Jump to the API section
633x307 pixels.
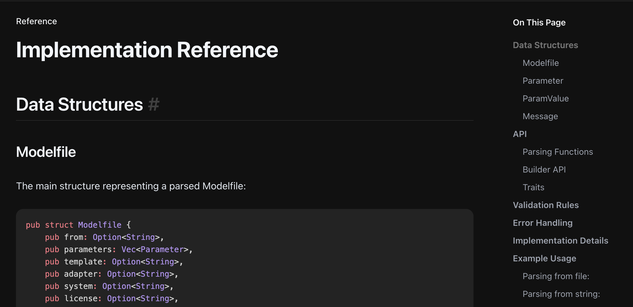[520, 134]
